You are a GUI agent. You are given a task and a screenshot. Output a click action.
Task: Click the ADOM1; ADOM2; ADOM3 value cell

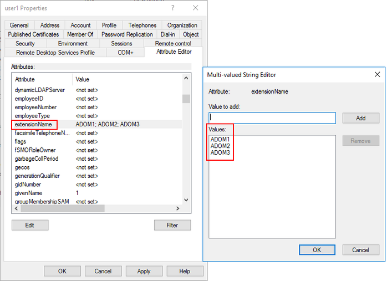[x=108, y=124]
